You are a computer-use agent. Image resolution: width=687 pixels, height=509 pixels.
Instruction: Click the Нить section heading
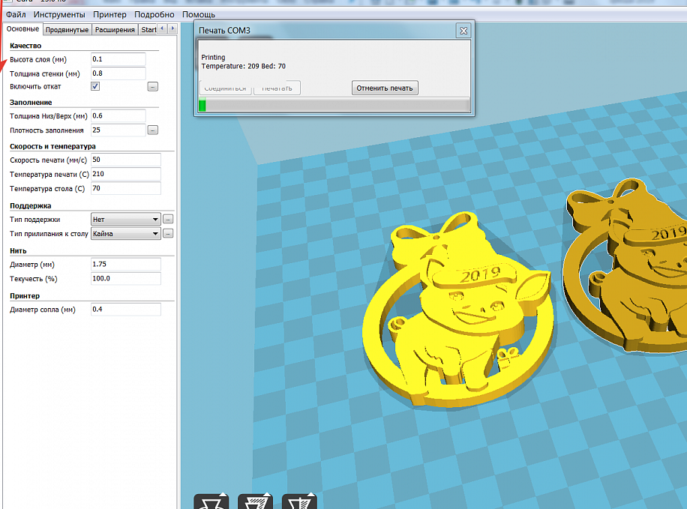[x=18, y=250]
